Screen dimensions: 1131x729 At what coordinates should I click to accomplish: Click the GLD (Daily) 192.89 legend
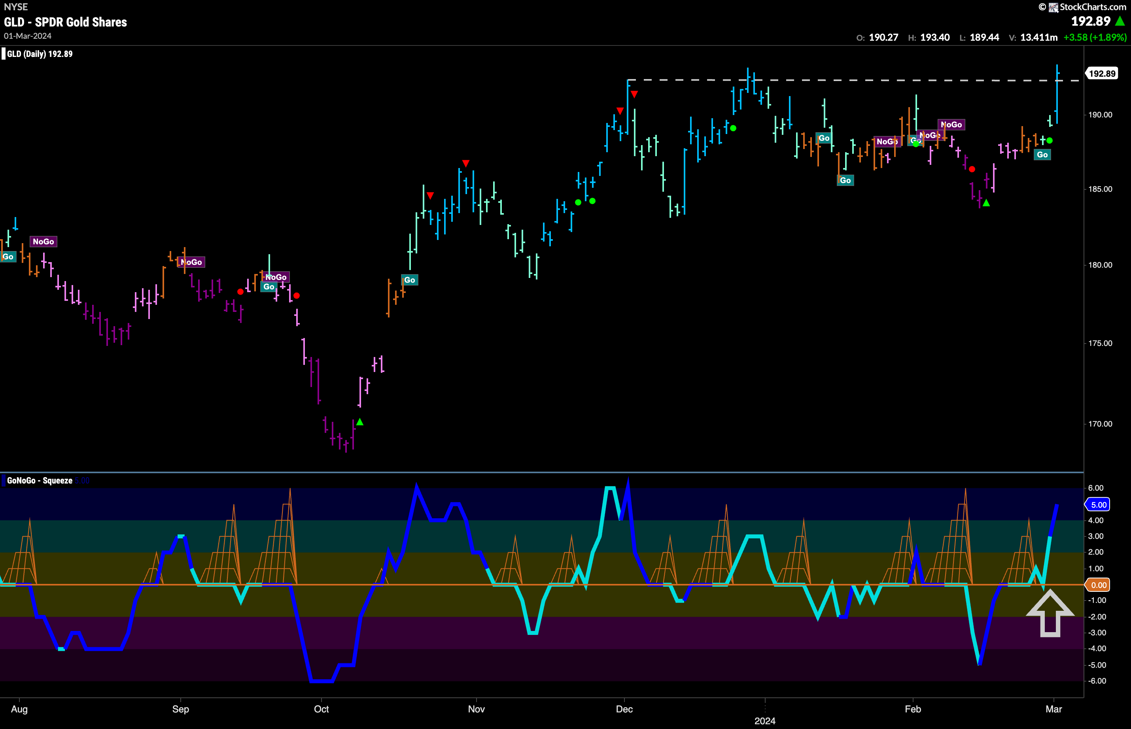coord(40,54)
